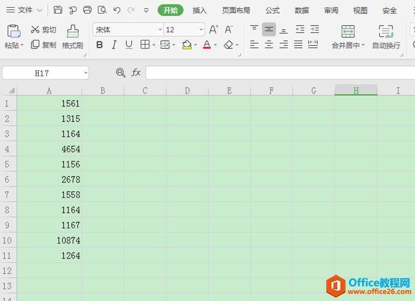Open Print Preview icon

tap(102, 10)
